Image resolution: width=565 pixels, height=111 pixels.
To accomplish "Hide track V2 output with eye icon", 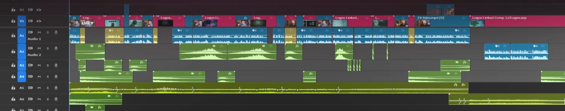I will (39, 10).
